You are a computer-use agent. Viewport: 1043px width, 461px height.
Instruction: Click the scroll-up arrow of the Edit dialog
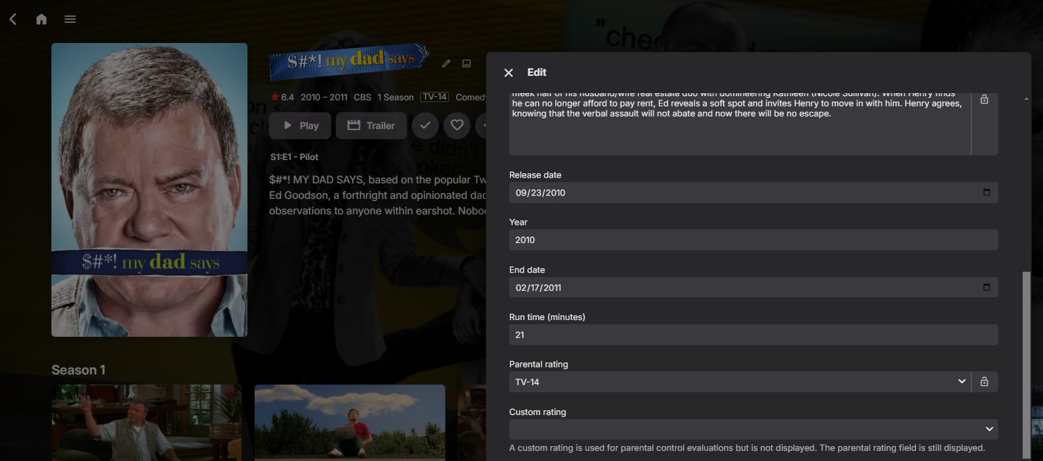pos(1026,99)
